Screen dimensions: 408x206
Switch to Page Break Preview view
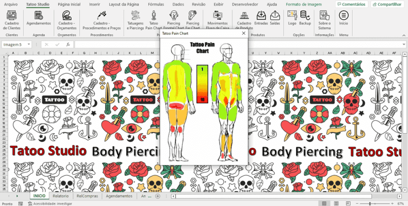pos(348,203)
